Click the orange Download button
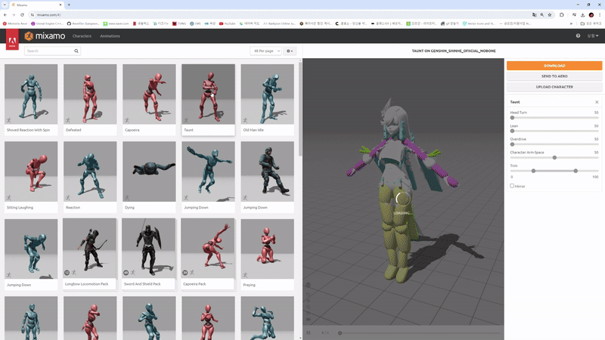605x340 pixels. [554, 66]
